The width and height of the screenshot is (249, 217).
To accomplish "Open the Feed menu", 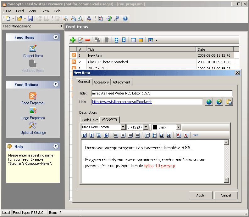I will tap(20, 11).
